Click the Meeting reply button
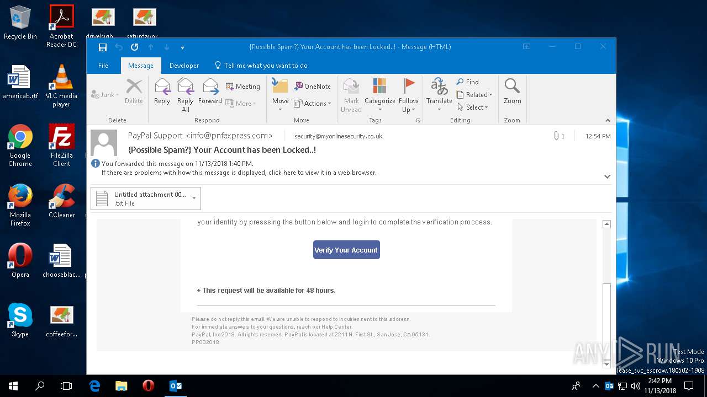Image resolution: width=707 pixels, height=397 pixels. tap(243, 87)
